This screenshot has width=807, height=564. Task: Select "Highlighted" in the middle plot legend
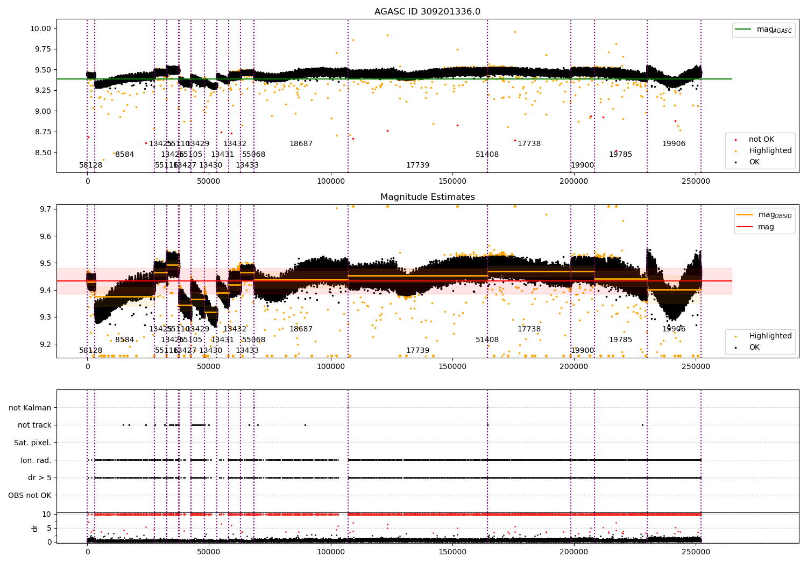pyautogui.click(x=763, y=336)
